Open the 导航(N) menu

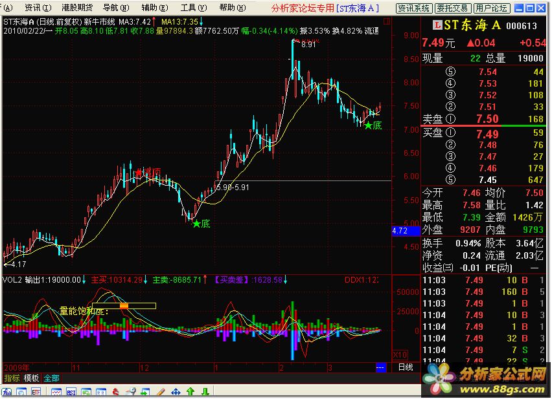pos(116,8)
